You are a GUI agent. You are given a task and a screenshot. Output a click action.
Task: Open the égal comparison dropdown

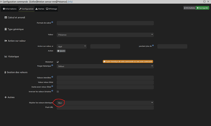[72, 46]
